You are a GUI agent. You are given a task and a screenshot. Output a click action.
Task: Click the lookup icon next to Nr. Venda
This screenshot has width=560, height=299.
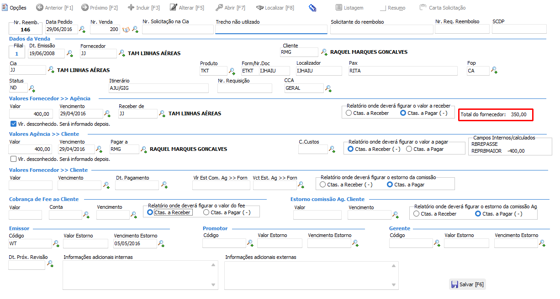pyautogui.click(x=135, y=29)
